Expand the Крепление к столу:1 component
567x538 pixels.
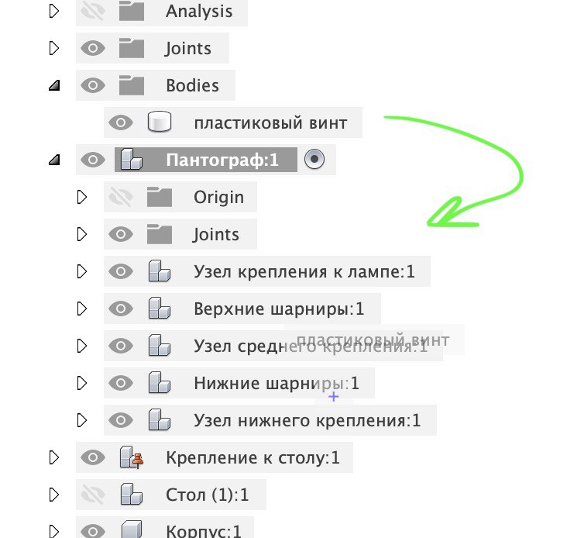click(54, 457)
